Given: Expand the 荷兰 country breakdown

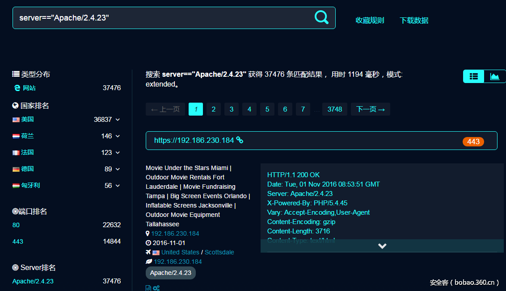Looking at the screenshot, I should 118,136.
